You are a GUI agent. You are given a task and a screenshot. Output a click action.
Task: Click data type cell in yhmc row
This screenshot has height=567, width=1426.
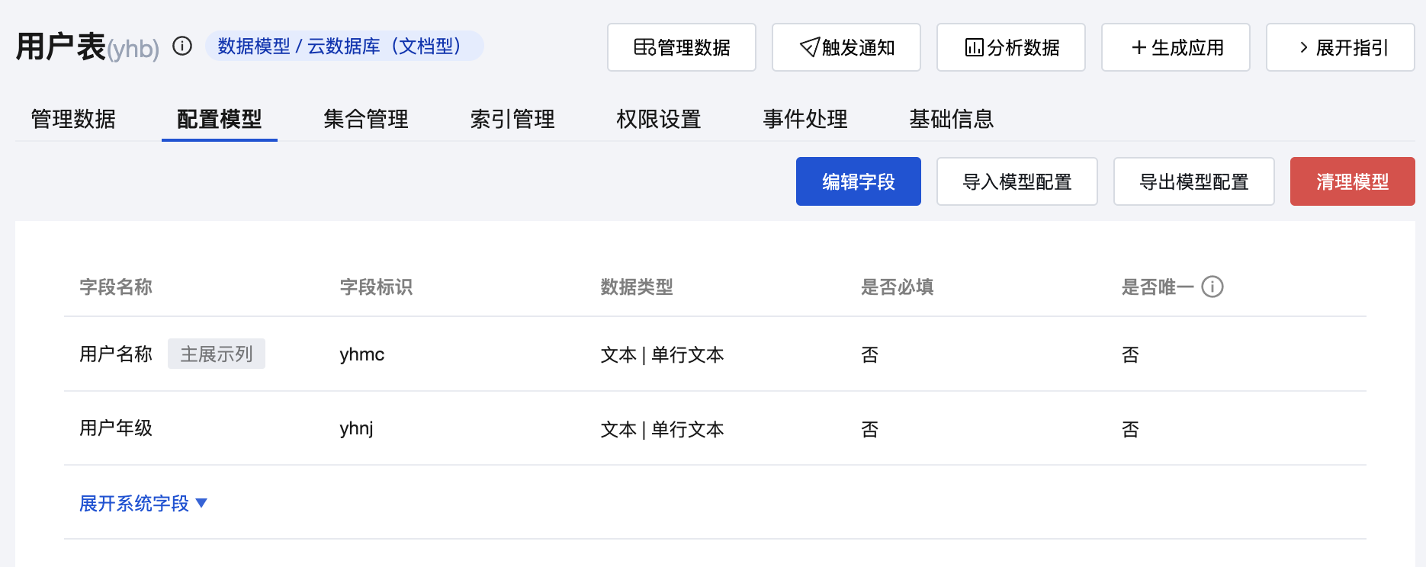tap(663, 354)
